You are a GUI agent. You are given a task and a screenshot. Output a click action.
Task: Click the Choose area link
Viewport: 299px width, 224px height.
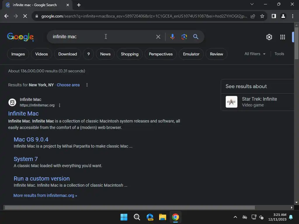tap(68, 85)
